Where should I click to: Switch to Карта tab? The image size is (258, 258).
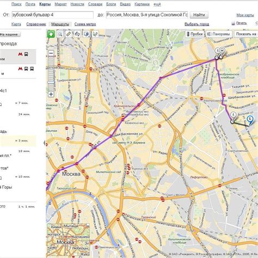[16, 24]
